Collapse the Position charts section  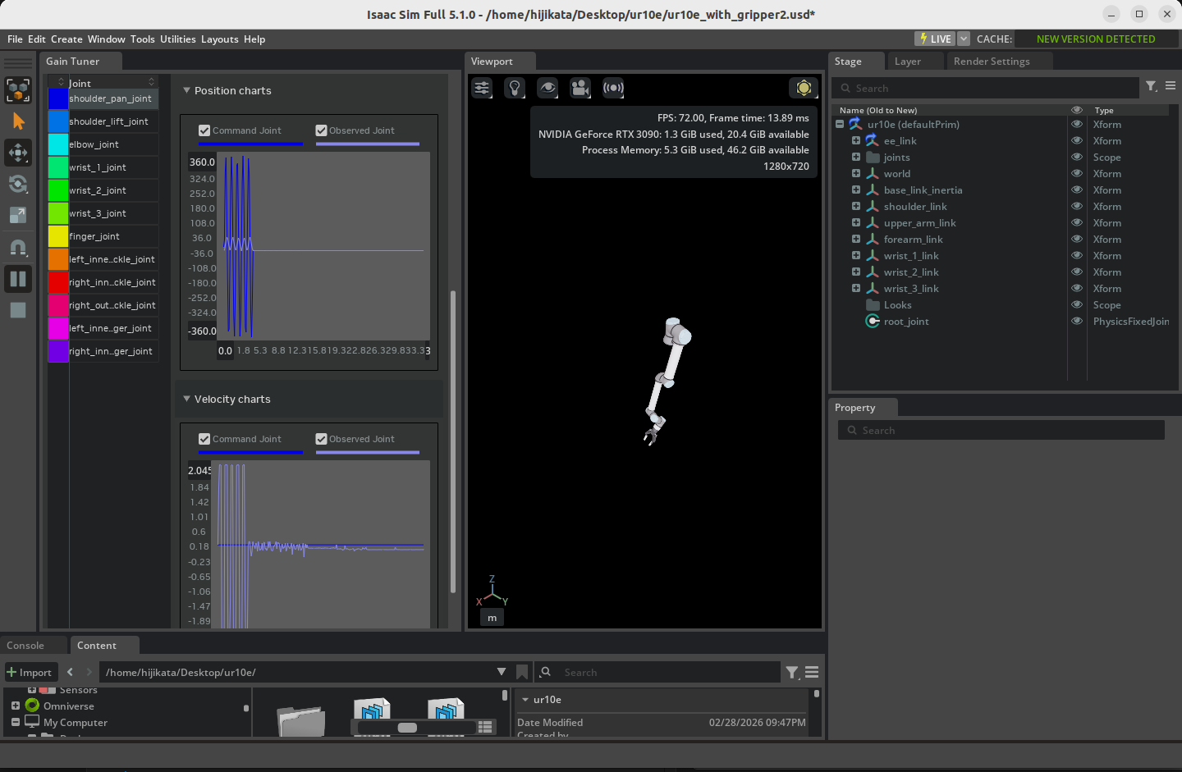[186, 90]
